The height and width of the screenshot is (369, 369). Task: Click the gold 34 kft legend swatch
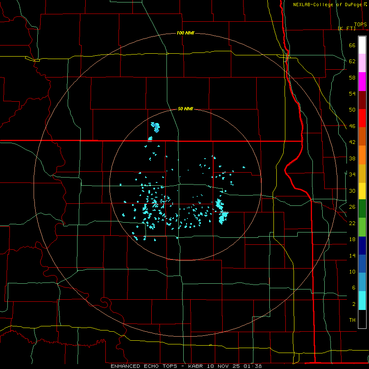point(362,174)
